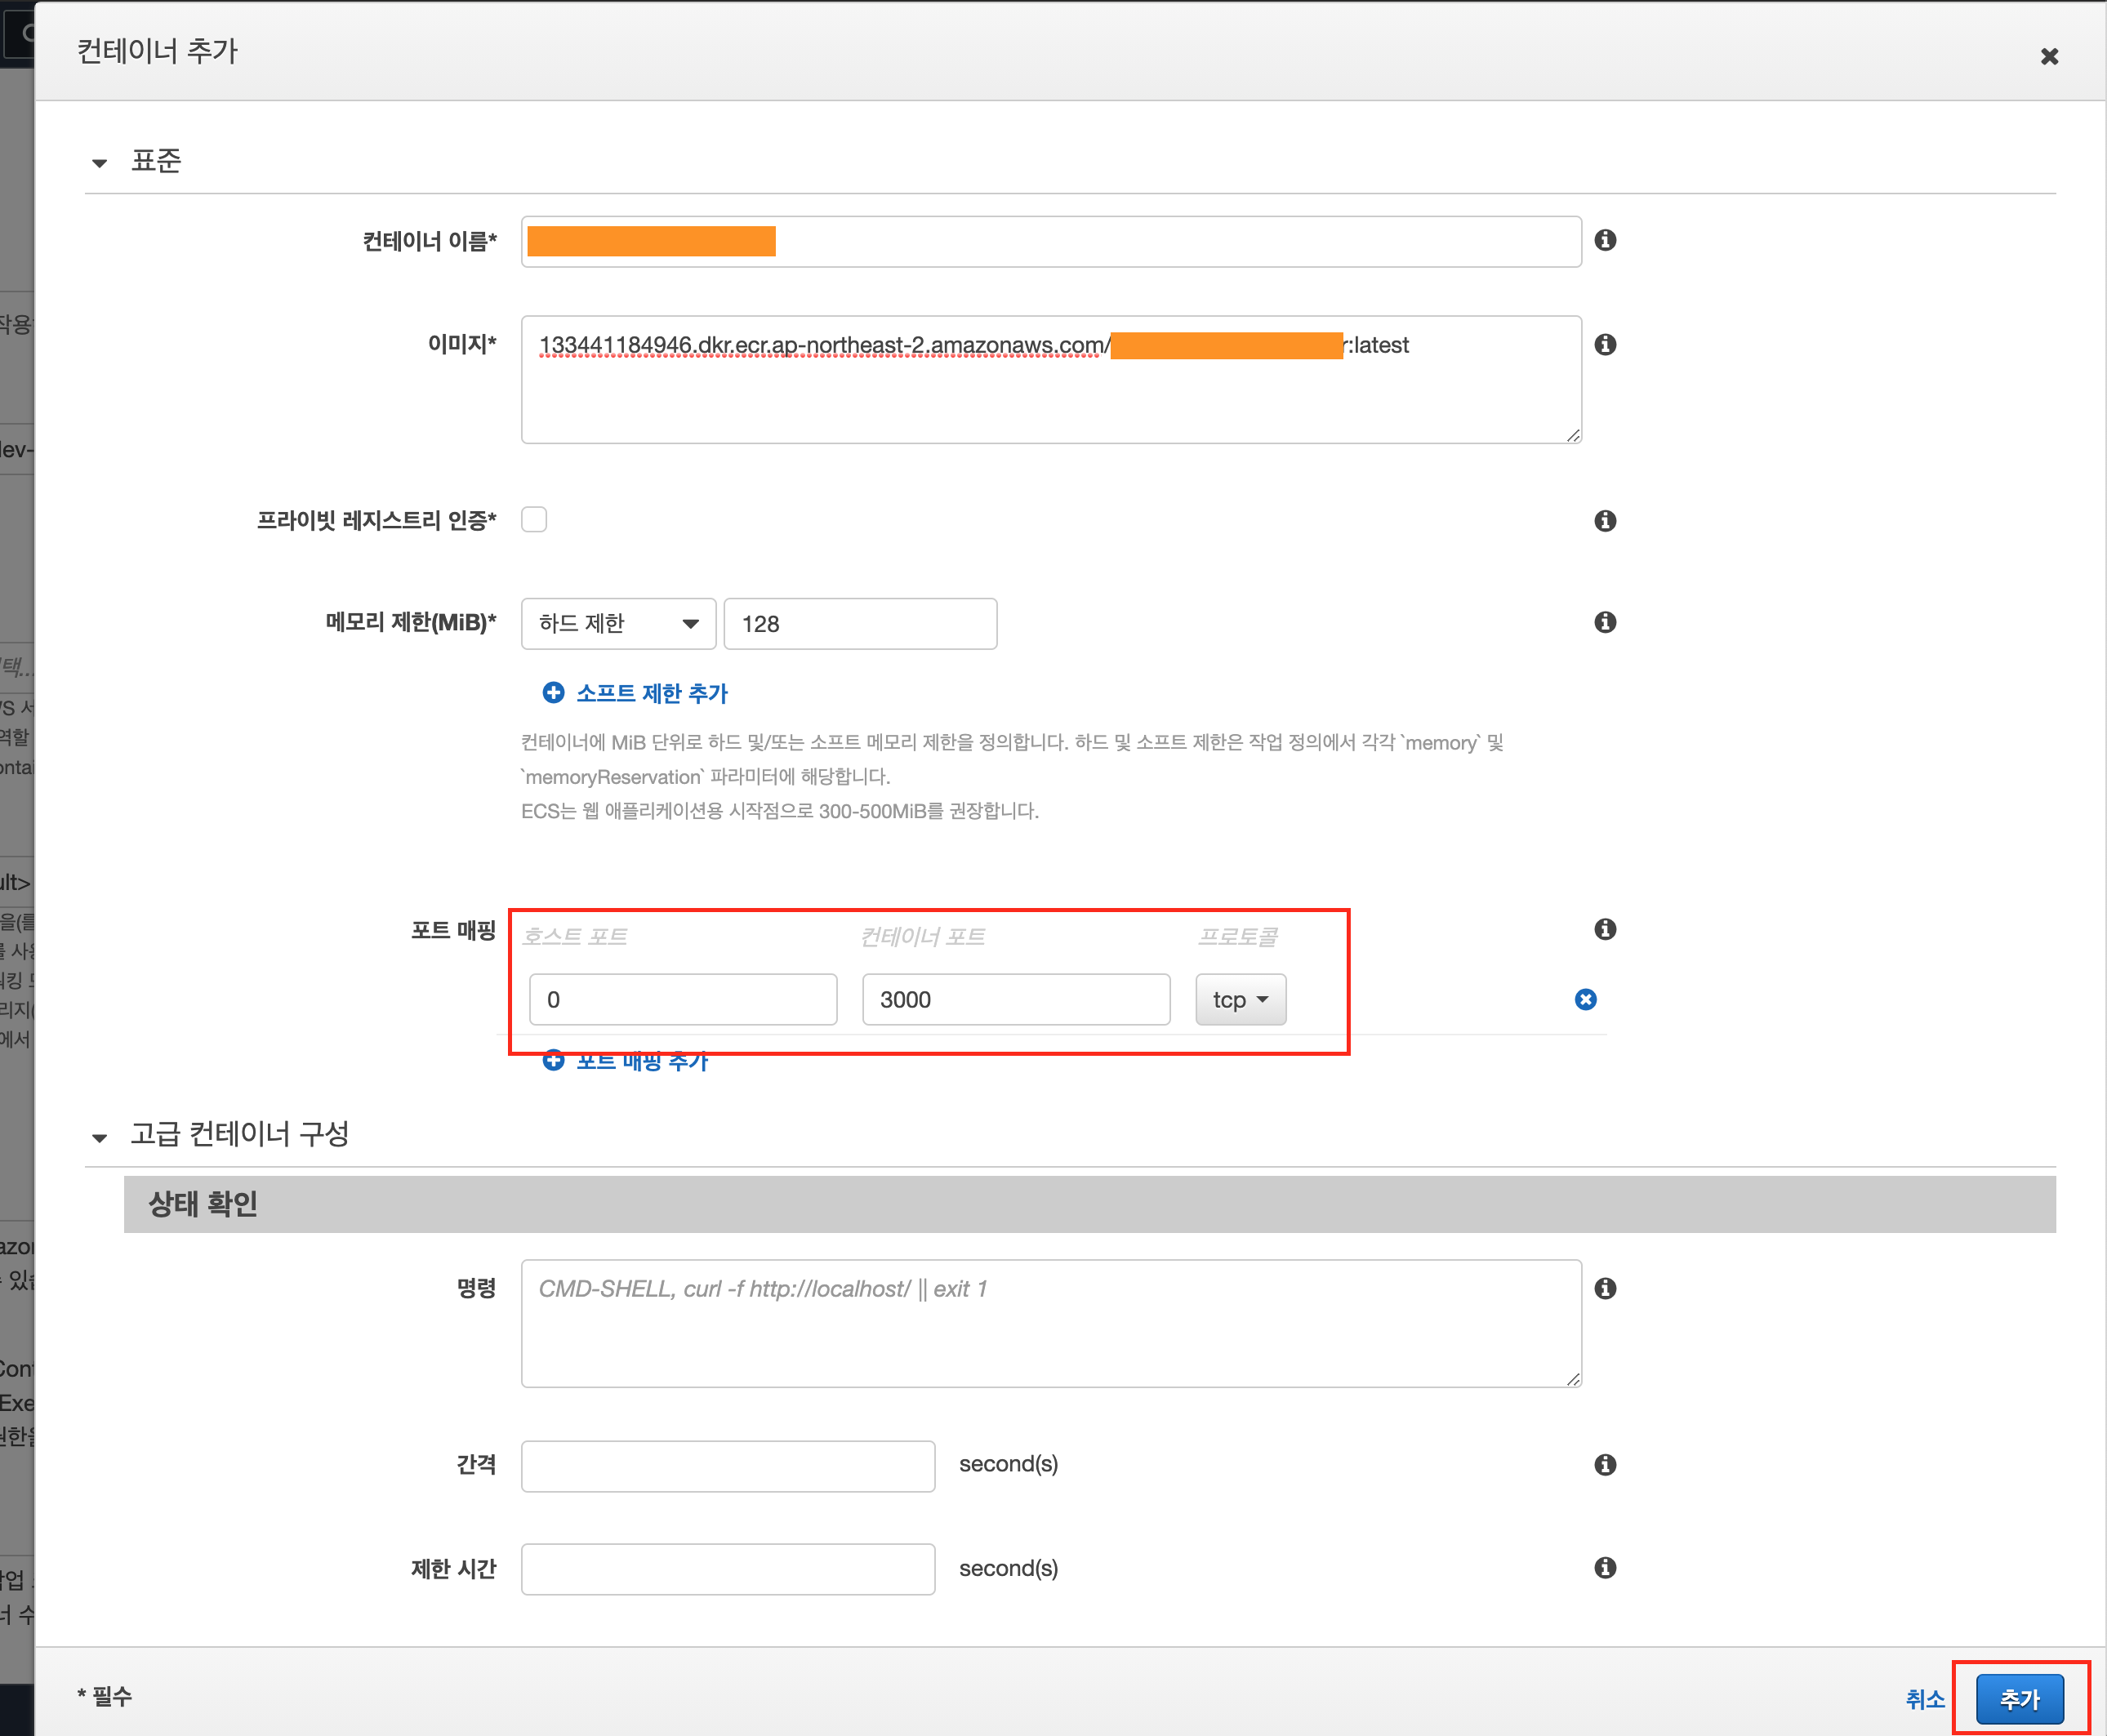Click 취소 to cancel dialog
This screenshot has height=1736, width=2107.
point(1923,1699)
